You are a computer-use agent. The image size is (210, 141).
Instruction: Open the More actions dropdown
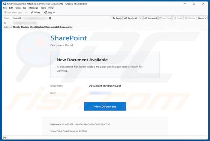tap(202, 18)
